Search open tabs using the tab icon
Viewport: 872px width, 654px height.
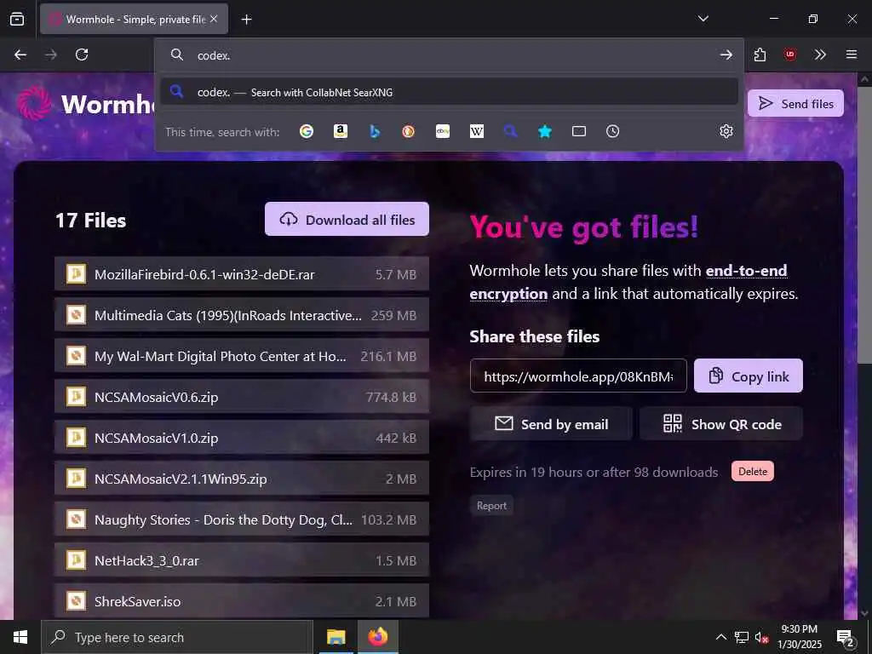tap(579, 131)
